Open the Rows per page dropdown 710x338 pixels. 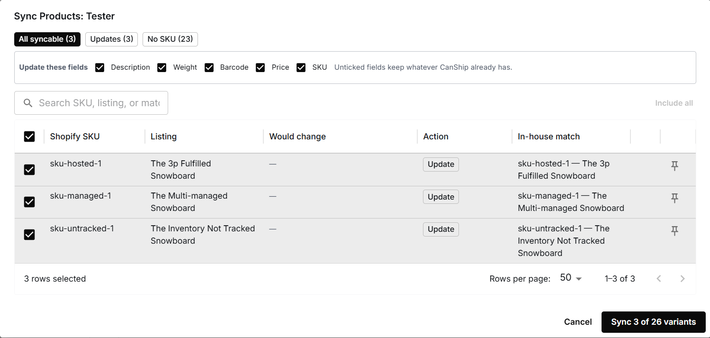[x=571, y=278]
